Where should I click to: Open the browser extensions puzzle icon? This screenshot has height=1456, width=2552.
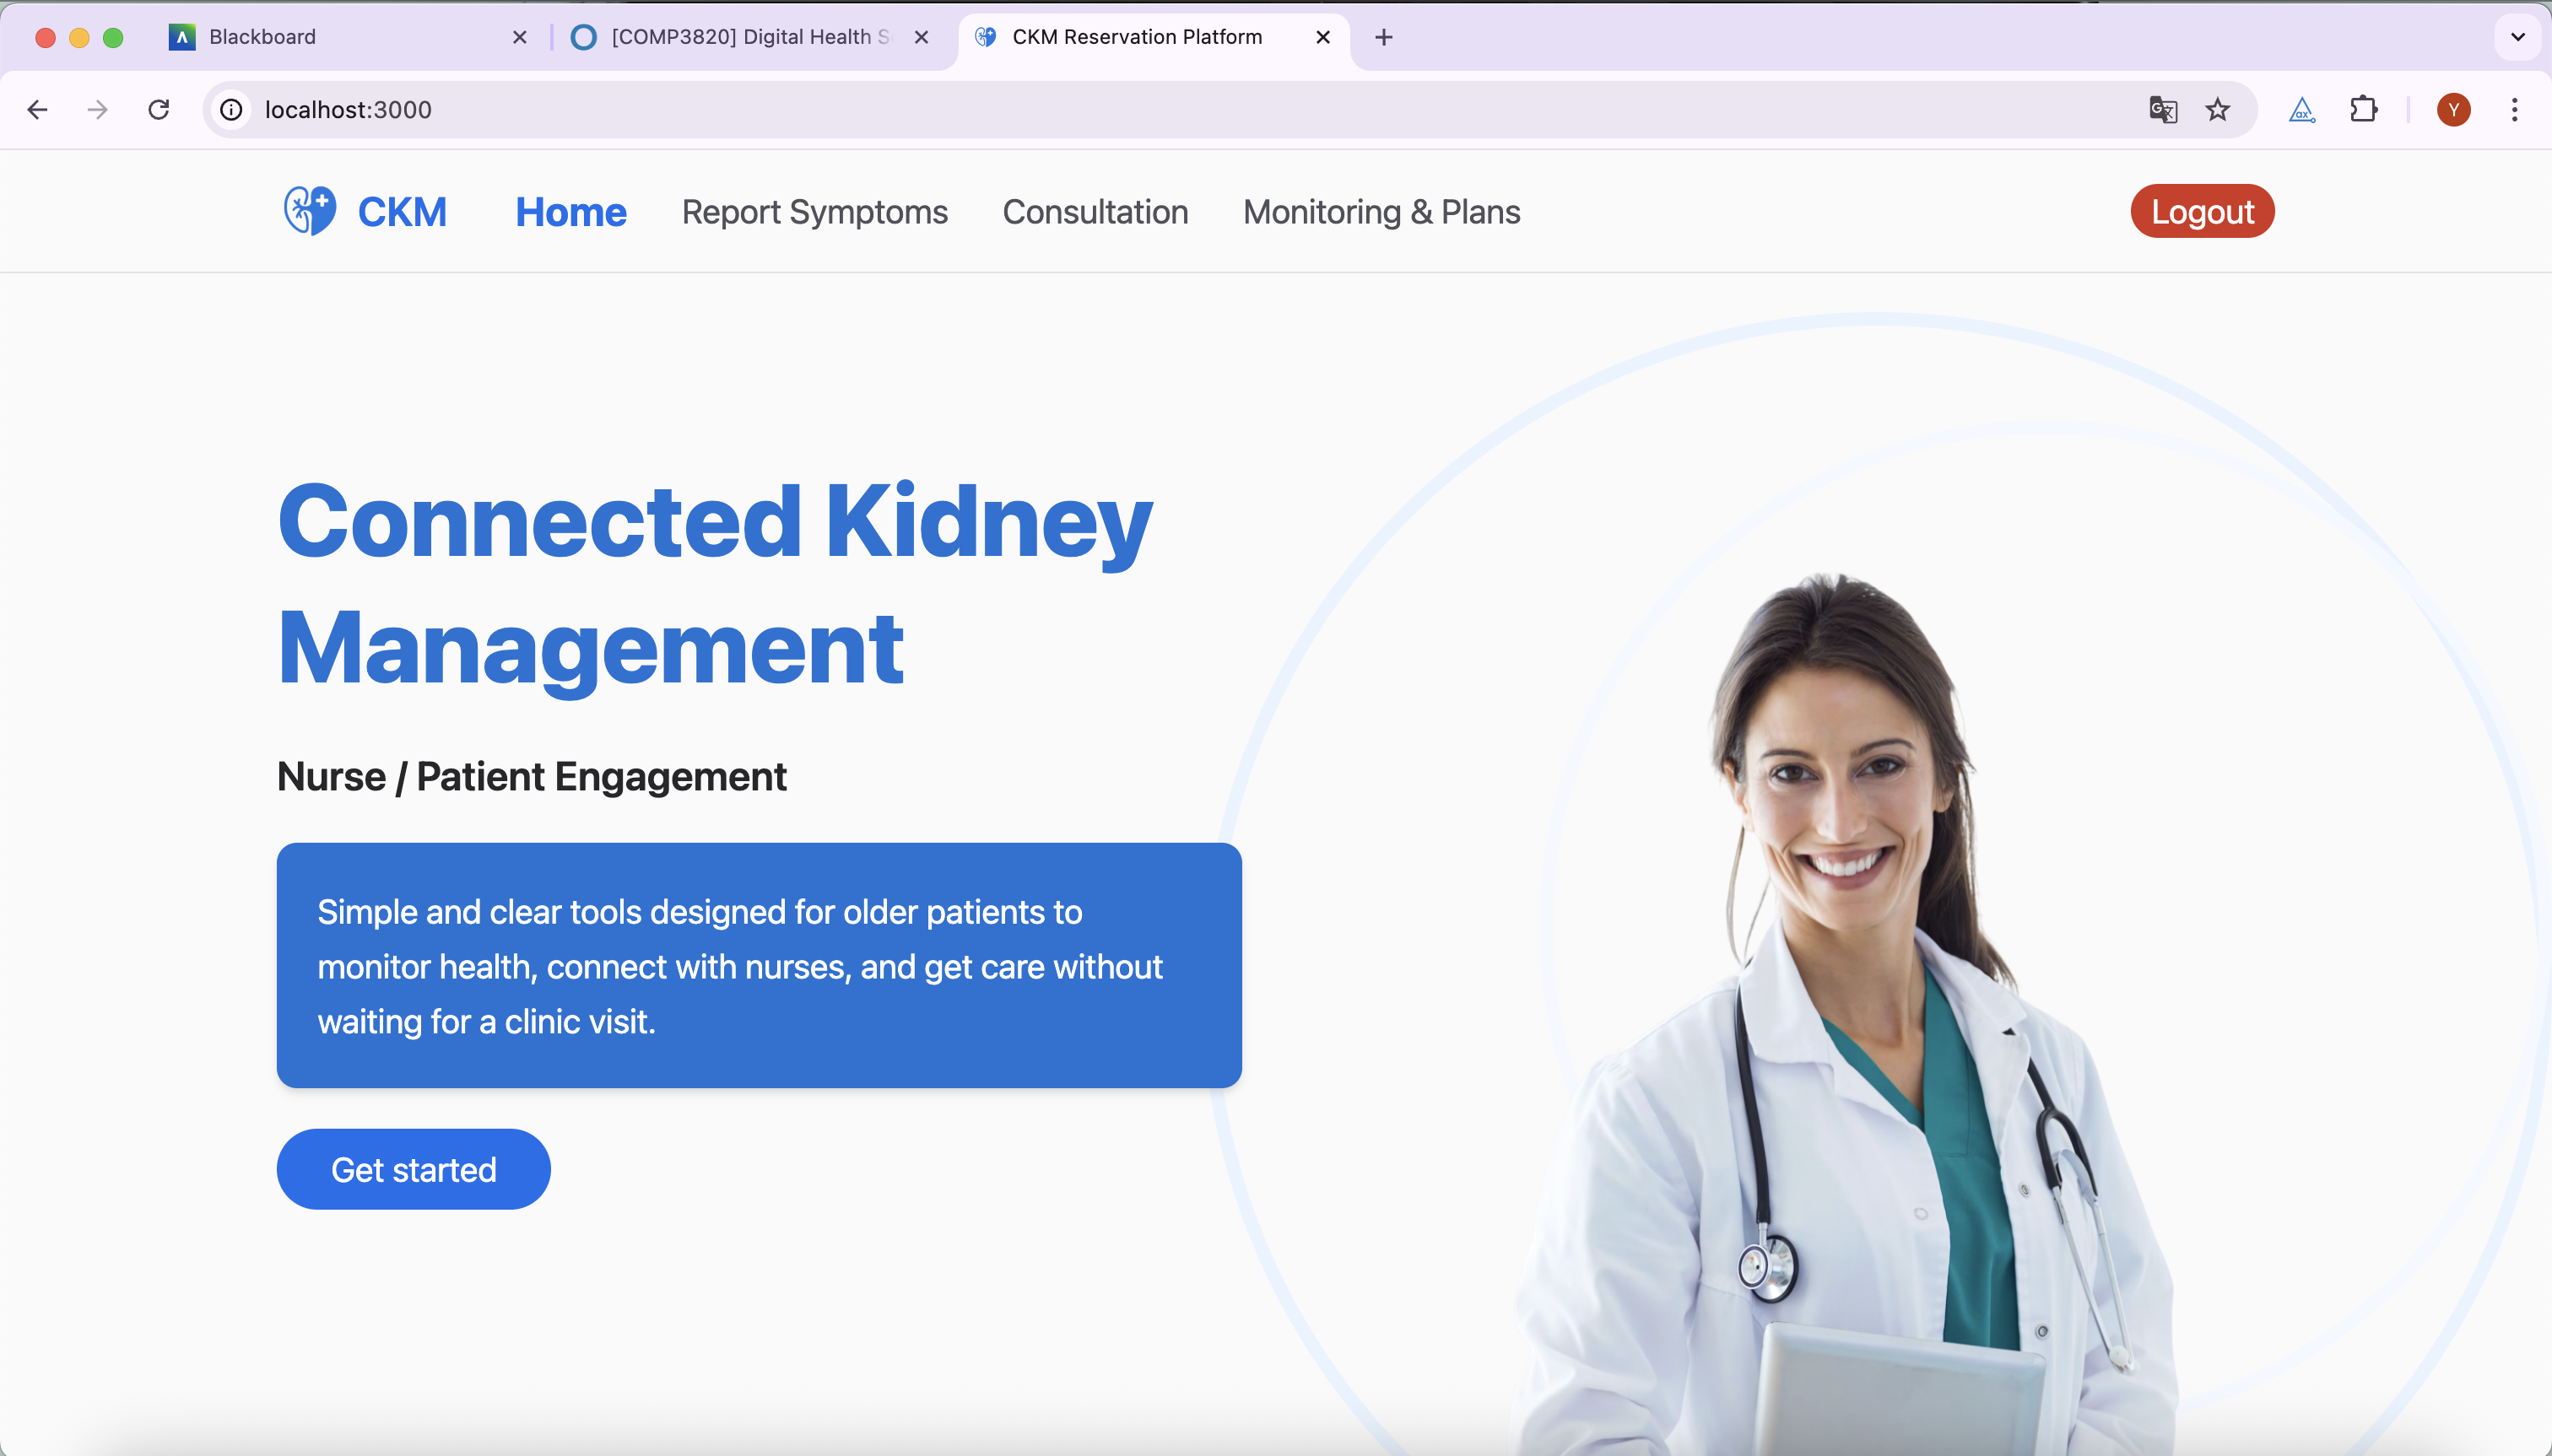tap(2364, 109)
